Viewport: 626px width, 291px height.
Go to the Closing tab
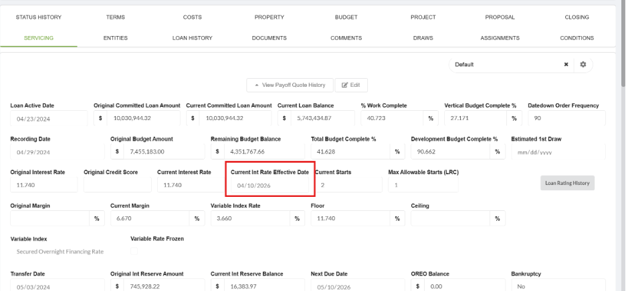pos(577,17)
